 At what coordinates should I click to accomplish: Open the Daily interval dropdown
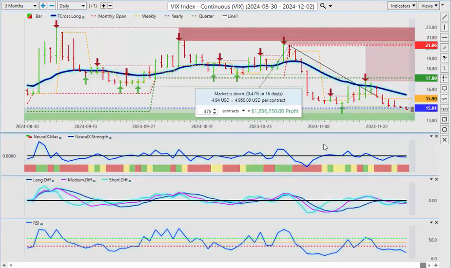pyautogui.click(x=72, y=6)
